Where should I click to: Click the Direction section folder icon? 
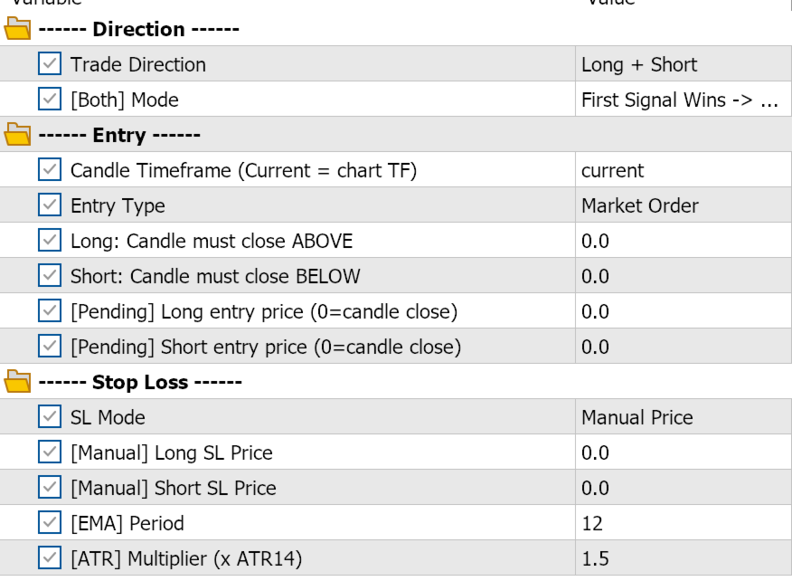click(16, 30)
